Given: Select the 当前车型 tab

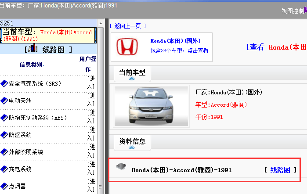Looking at the screenshot, I should point(132,74).
